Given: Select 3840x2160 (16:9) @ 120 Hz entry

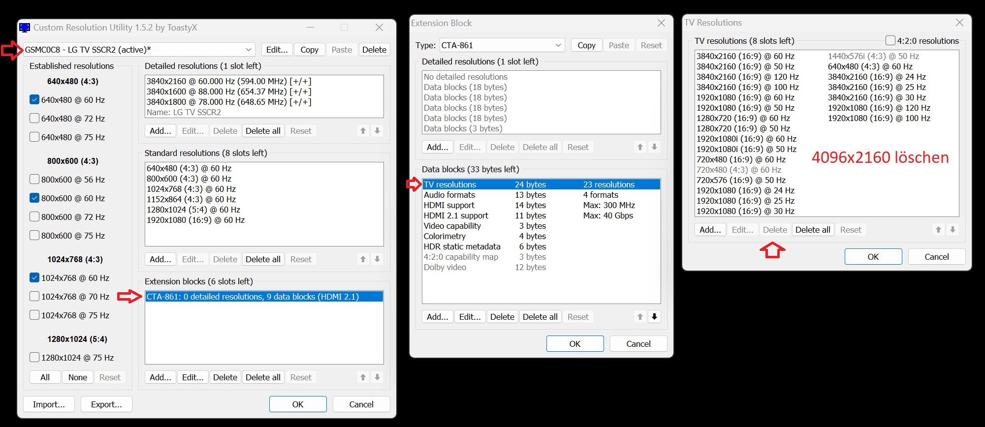Looking at the screenshot, I should [747, 77].
